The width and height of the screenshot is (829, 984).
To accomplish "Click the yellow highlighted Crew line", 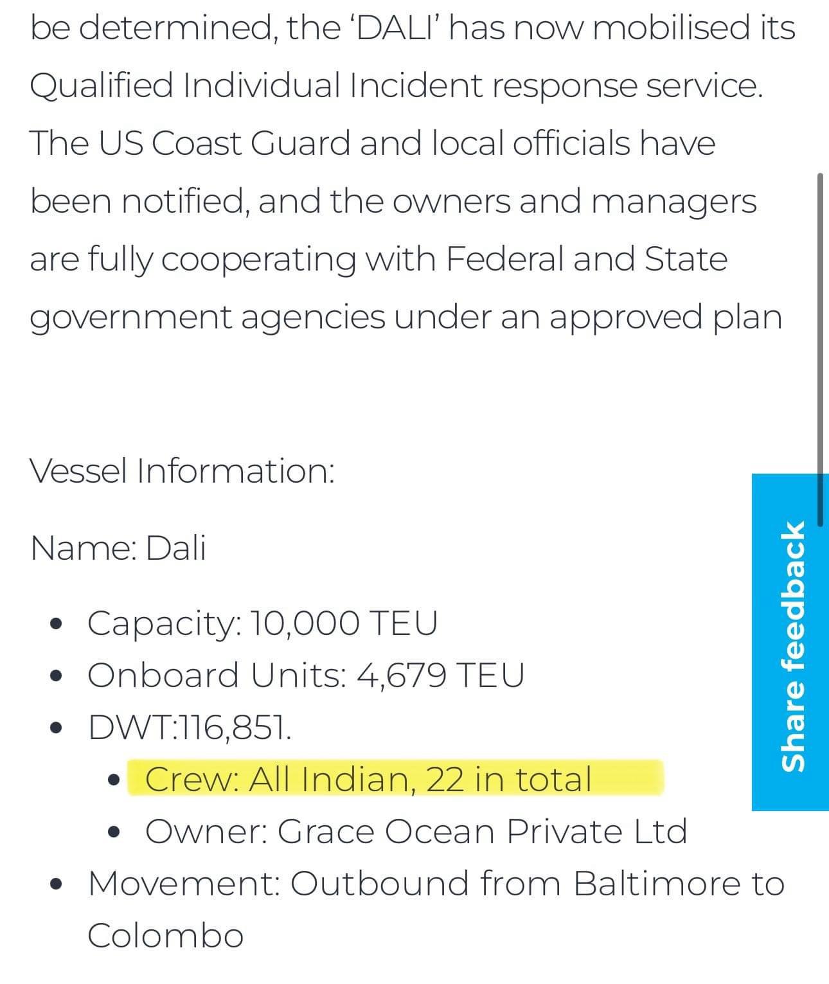I will (x=368, y=779).
